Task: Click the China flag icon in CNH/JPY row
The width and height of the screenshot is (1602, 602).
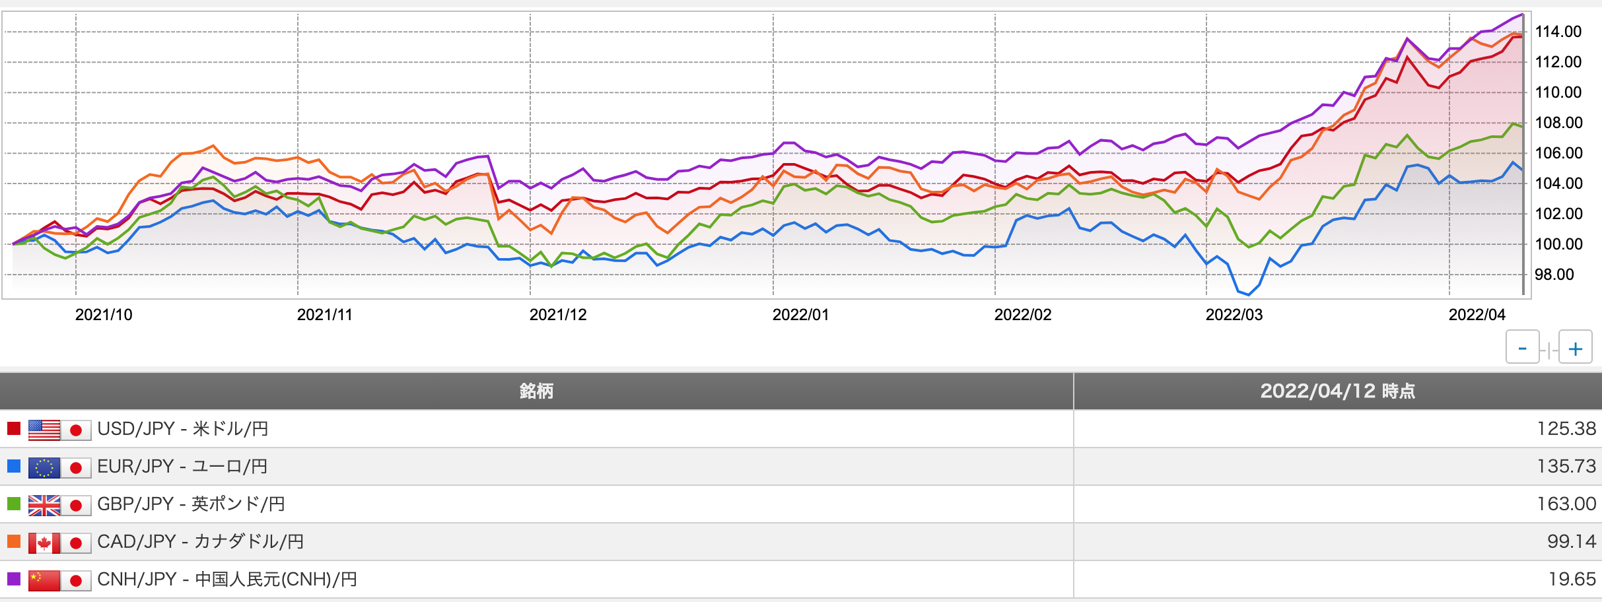Action: (x=44, y=580)
